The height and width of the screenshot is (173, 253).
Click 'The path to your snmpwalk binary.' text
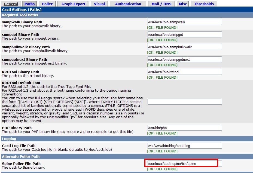[32, 26]
